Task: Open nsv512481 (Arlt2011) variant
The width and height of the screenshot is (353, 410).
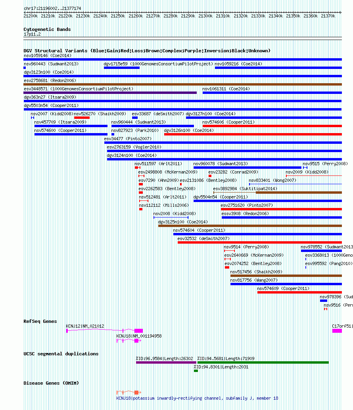Action: (163, 197)
